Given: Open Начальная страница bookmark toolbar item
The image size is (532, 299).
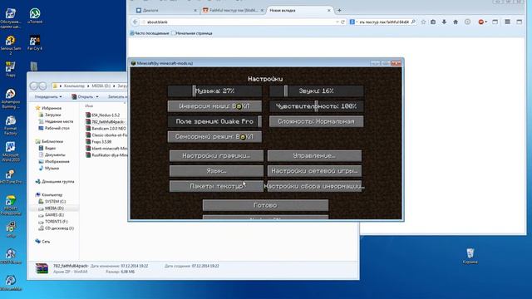Looking at the screenshot, I should click(192, 33).
